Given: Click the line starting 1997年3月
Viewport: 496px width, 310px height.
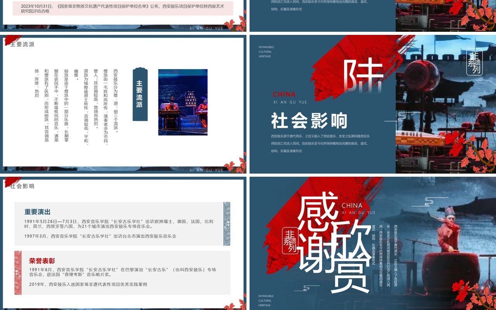Looking at the screenshot, I should click(100, 236).
